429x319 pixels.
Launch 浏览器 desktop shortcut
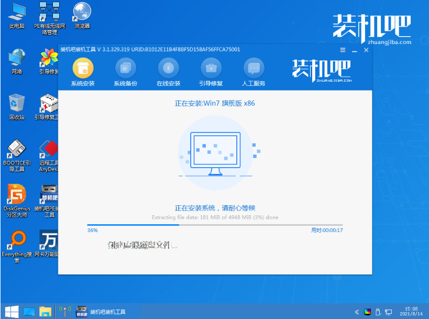point(82,16)
